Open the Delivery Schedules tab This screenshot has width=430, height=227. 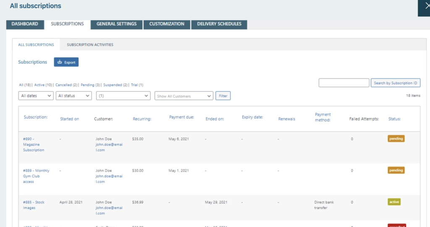point(219,24)
